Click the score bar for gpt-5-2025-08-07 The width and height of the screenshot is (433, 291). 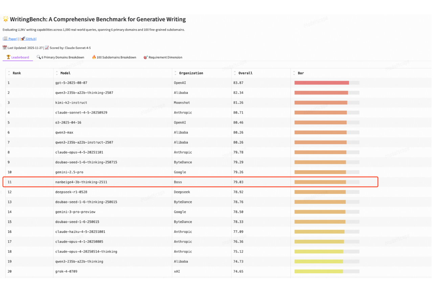[x=321, y=83]
